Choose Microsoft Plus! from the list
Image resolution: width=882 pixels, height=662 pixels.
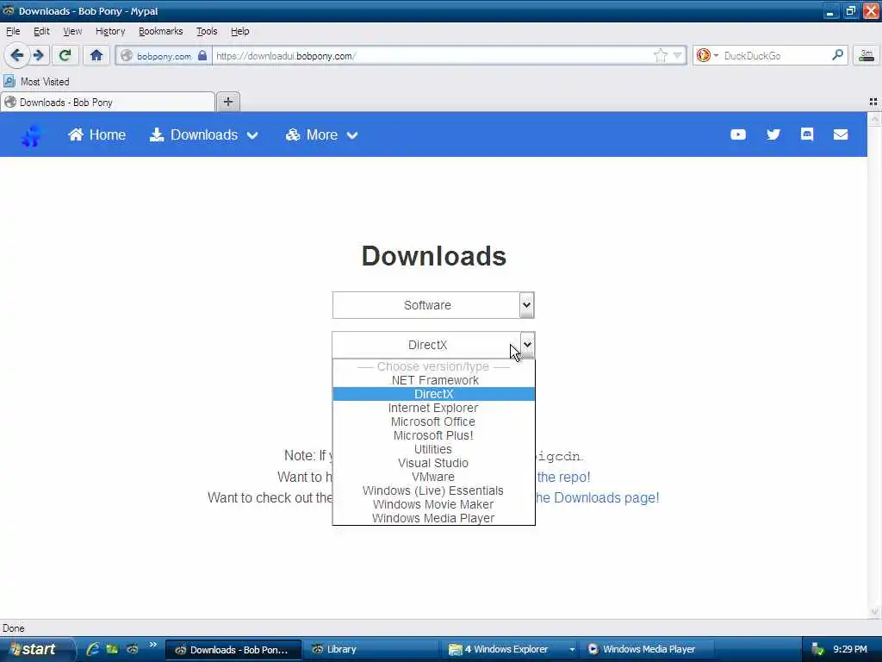tap(434, 435)
